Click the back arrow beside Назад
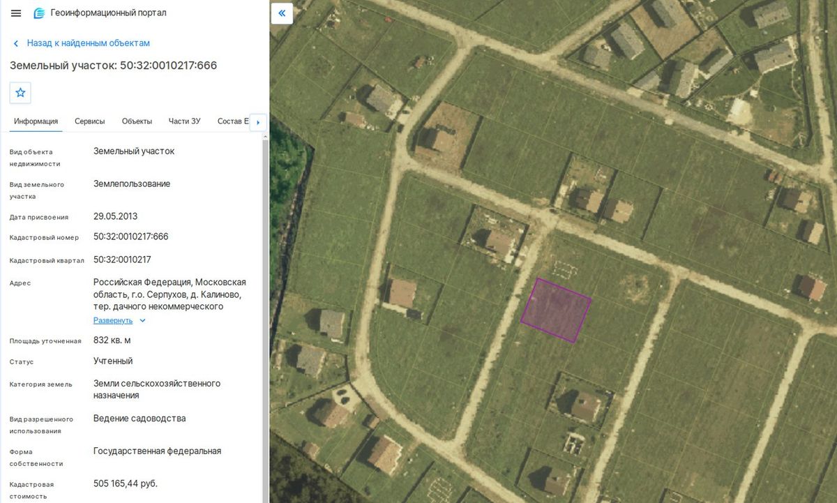 click(16, 43)
